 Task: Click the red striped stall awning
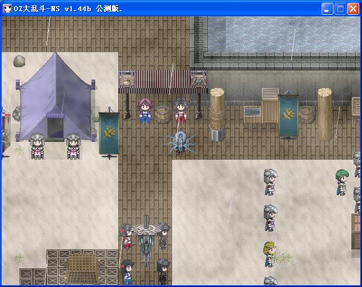(x=163, y=82)
